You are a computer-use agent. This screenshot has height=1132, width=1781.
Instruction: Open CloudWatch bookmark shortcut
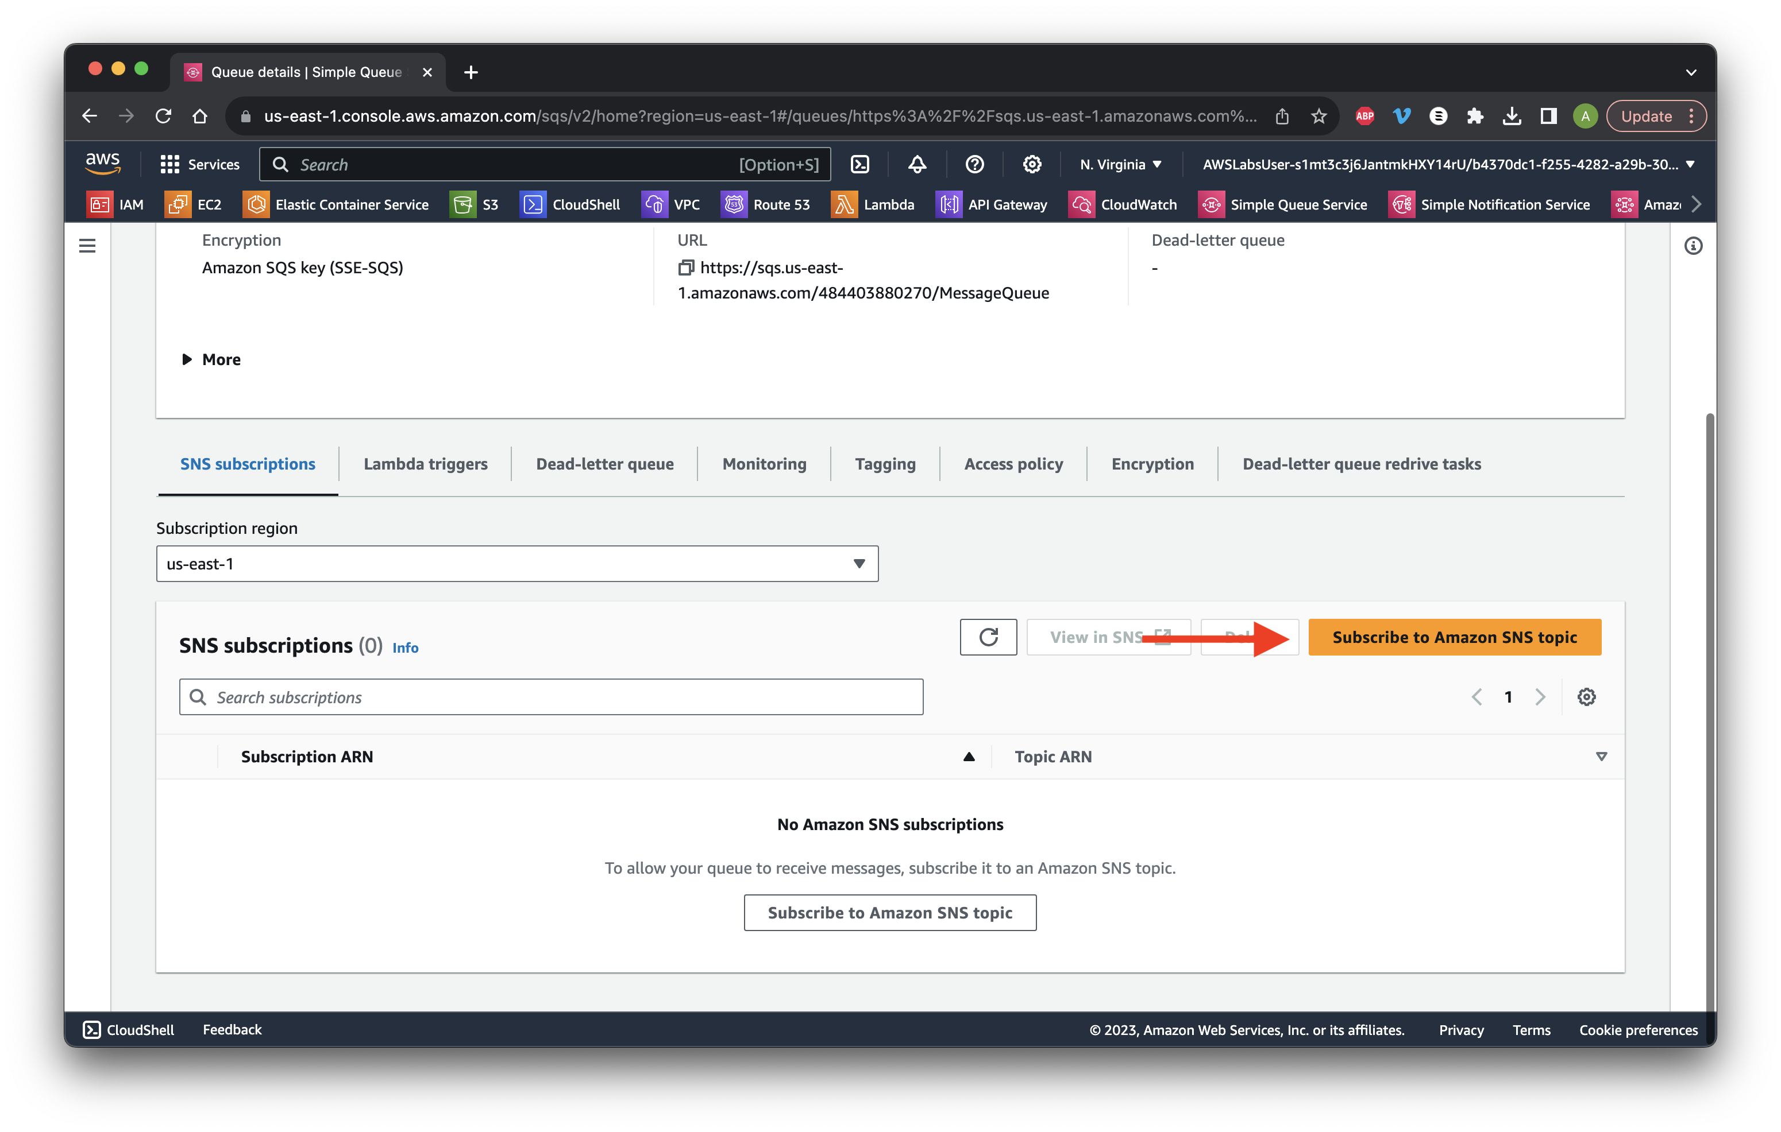pyautogui.click(x=1123, y=205)
